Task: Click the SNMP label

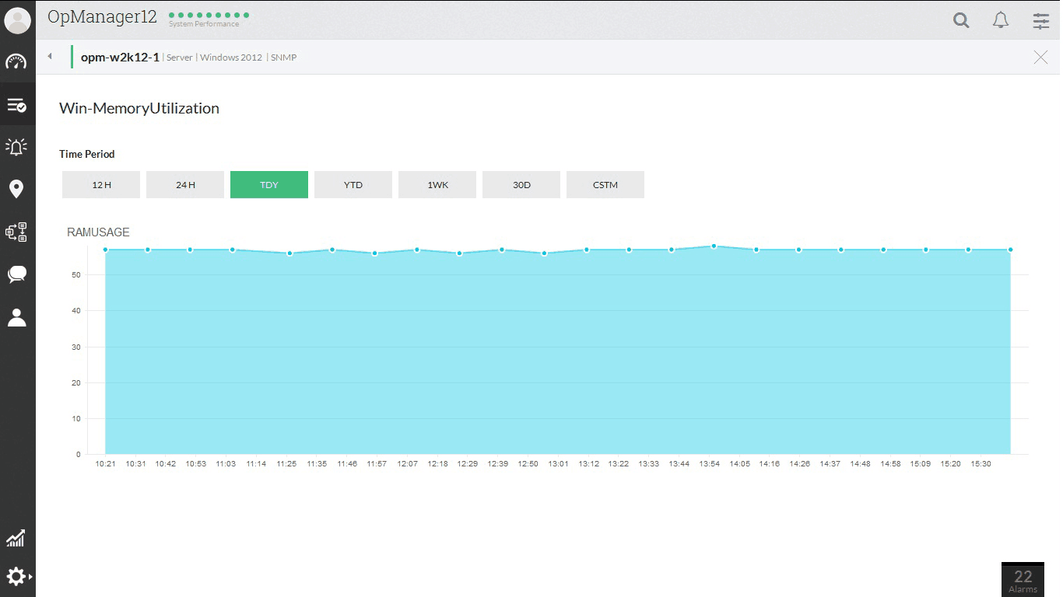Action: click(x=284, y=58)
